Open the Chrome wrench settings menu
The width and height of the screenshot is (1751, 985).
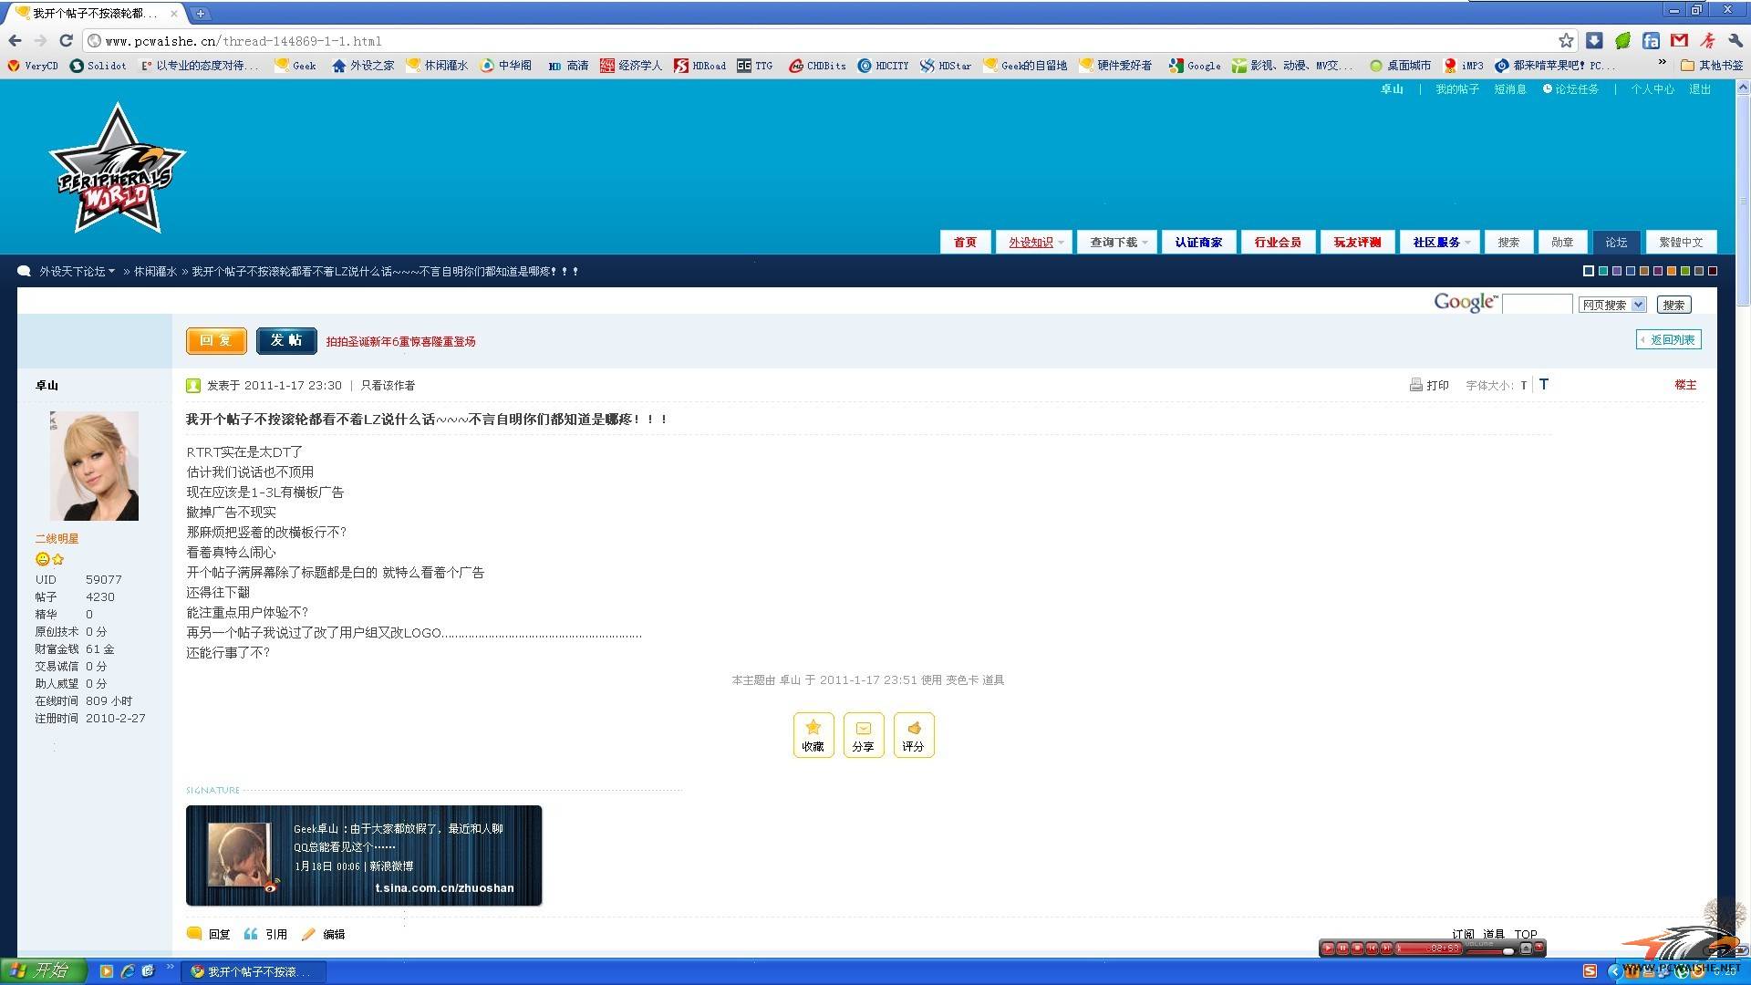[x=1735, y=40]
